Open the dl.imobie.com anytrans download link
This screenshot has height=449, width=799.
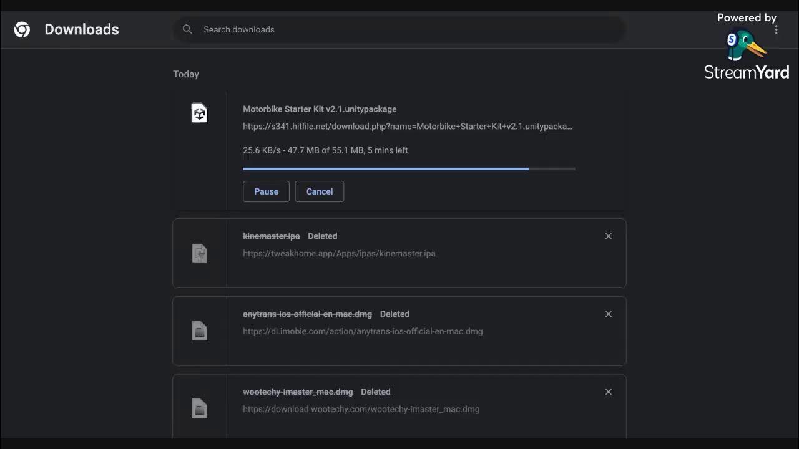[363, 332]
